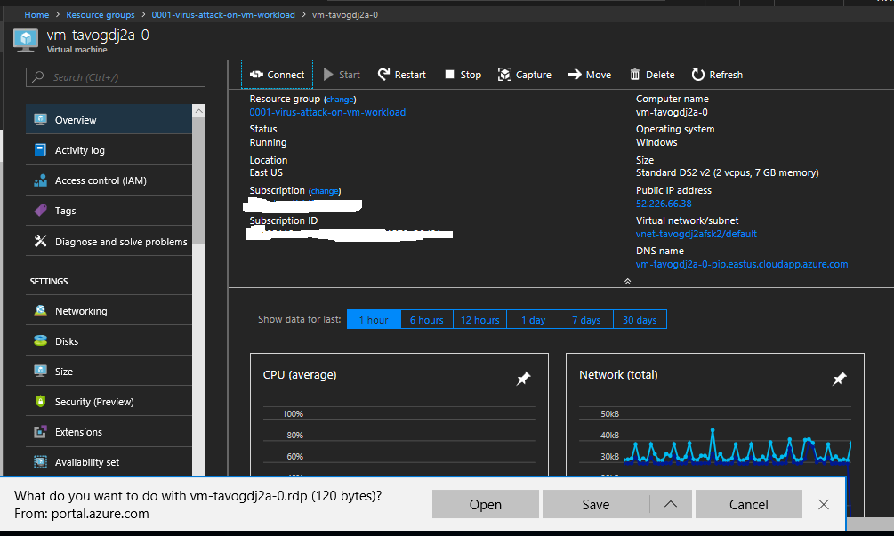Show data for the last 6 hours

point(426,319)
